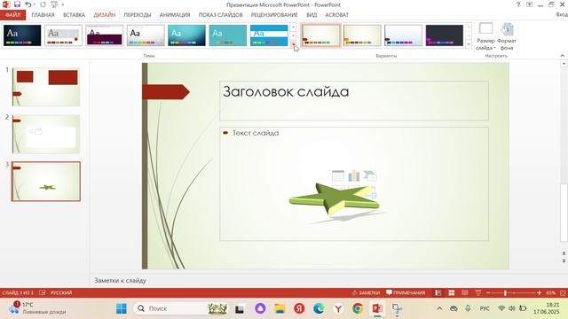The width and height of the screenshot is (568, 319).
Task: Open the taskbar clock showing 18:21
Action: point(547,308)
